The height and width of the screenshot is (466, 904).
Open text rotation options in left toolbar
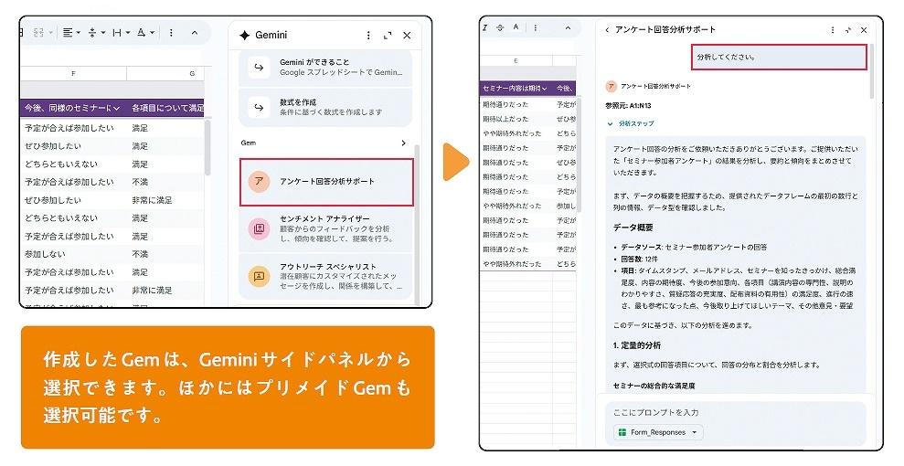point(144,33)
